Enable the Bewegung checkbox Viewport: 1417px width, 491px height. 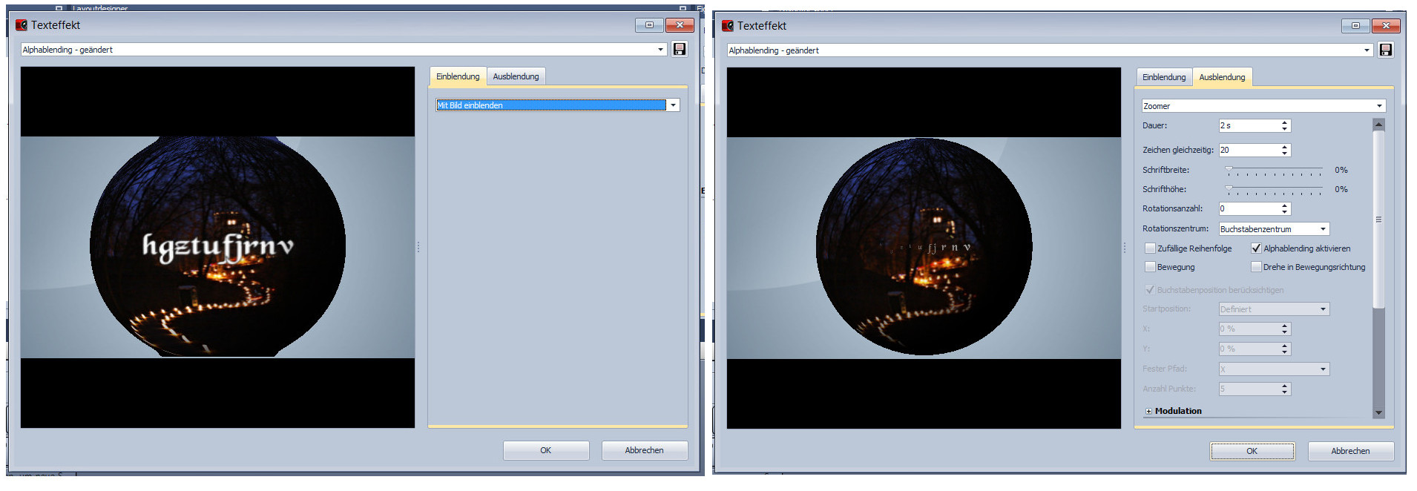point(1150,267)
